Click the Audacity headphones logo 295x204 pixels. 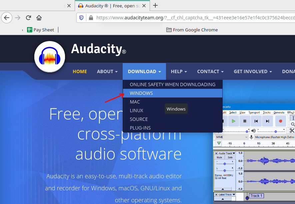(50, 56)
